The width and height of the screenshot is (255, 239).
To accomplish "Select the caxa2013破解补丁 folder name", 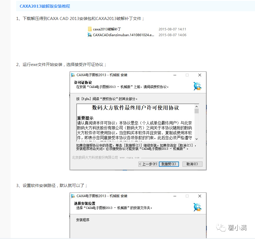I will coord(107,29).
